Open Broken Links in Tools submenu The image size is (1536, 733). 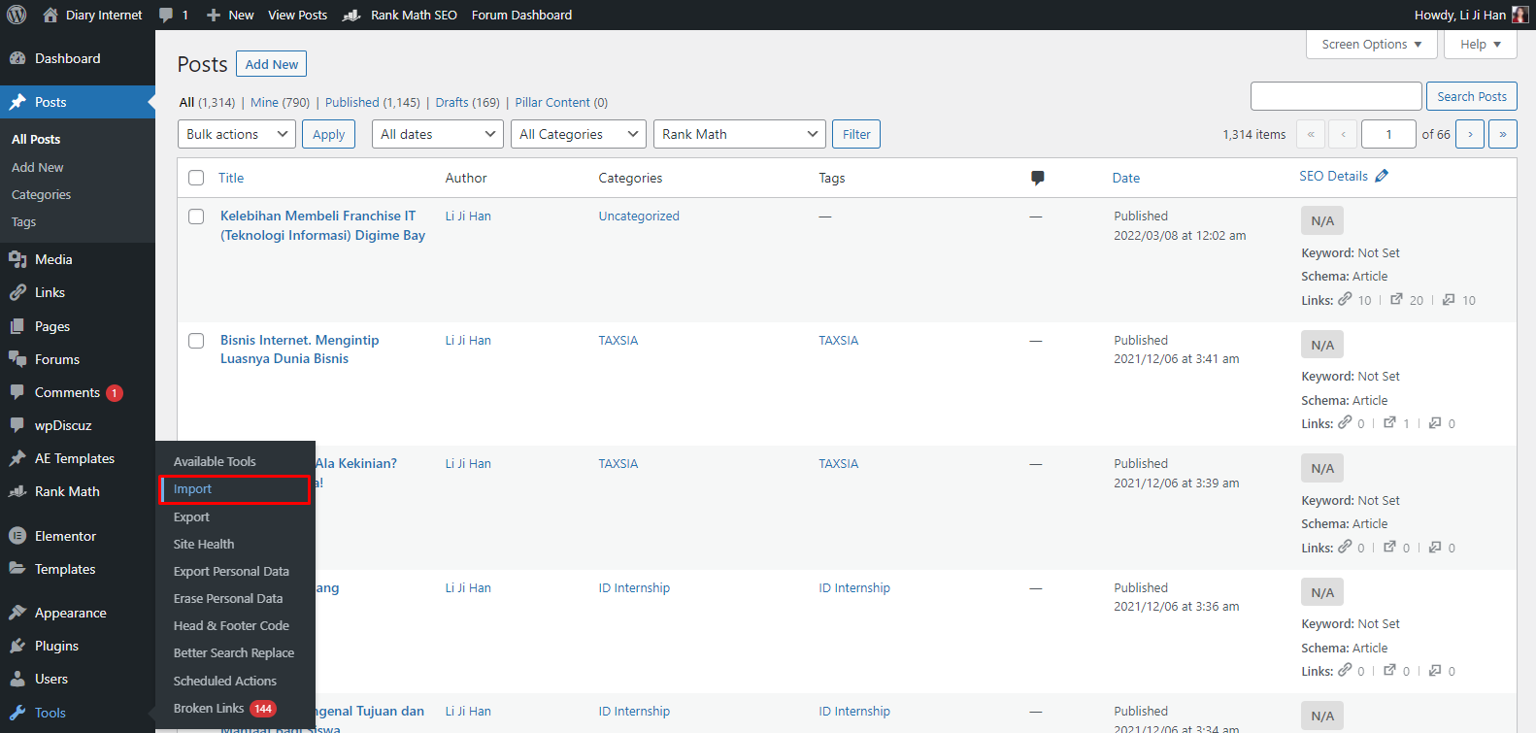tap(209, 708)
